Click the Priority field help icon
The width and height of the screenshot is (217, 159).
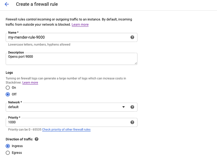click(x=132, y=122)
